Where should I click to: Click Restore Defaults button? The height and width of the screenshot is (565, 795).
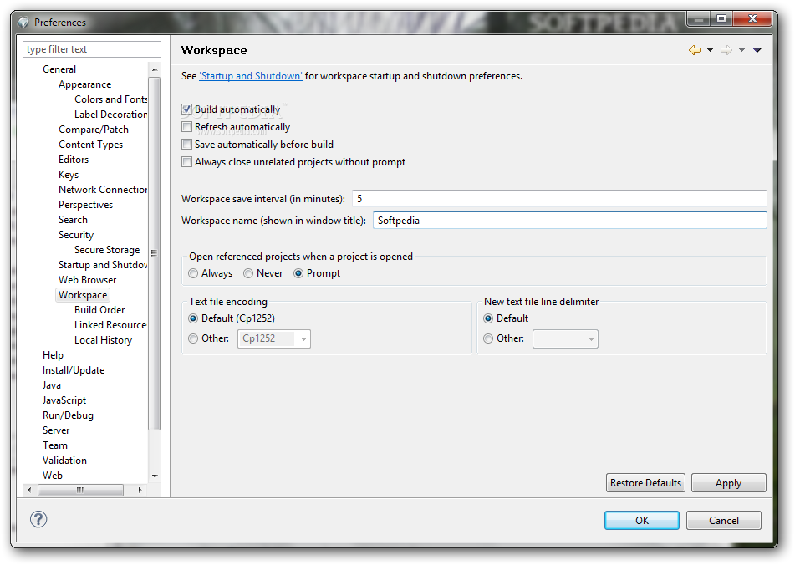[x=645, y=483]
